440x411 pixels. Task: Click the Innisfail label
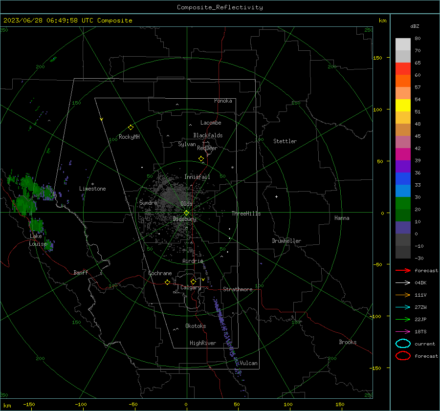pos(197,177)
